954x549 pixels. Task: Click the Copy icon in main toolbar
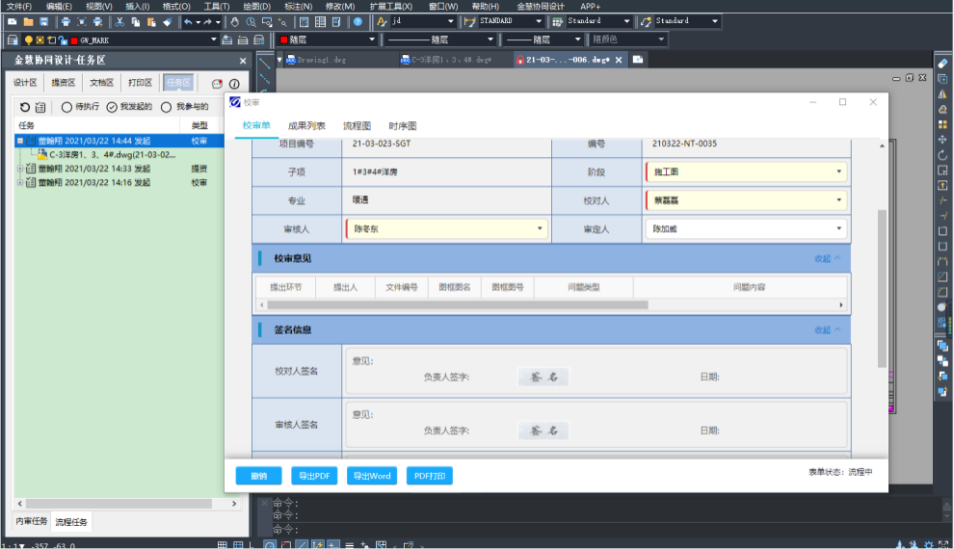click(135, 22)
